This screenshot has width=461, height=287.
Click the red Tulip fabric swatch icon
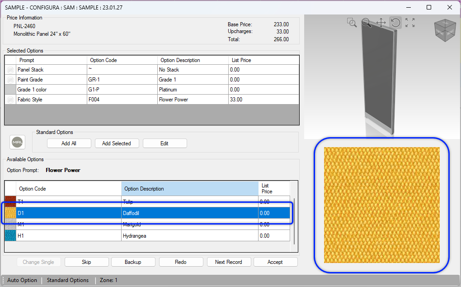(x=9, y=201)
